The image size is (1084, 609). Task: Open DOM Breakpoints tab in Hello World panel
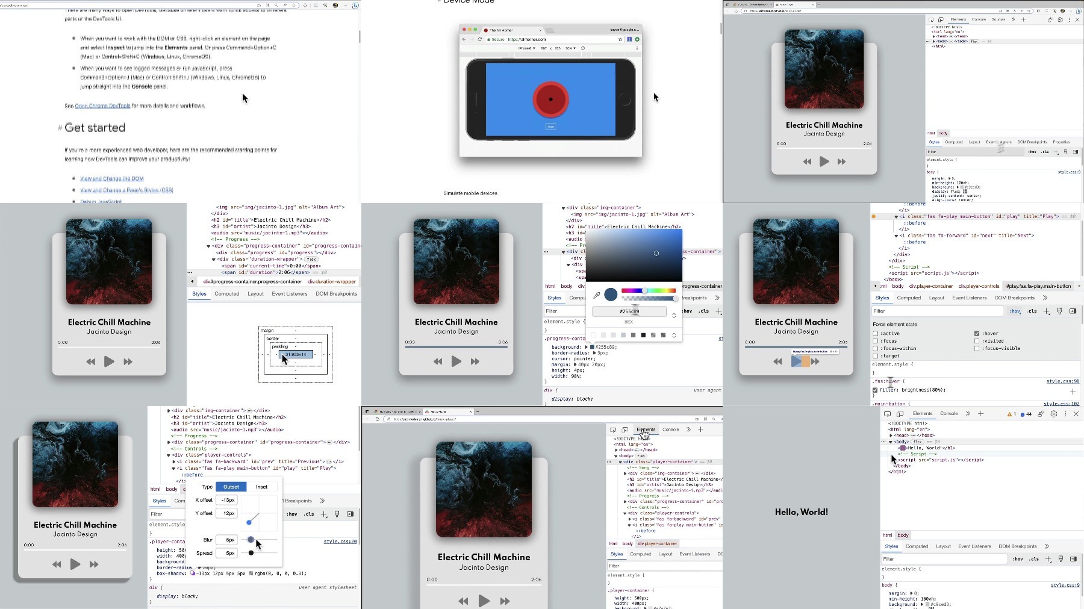[x=1018, y=546]
